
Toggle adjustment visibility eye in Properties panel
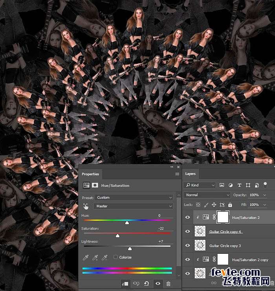(158, 284)
